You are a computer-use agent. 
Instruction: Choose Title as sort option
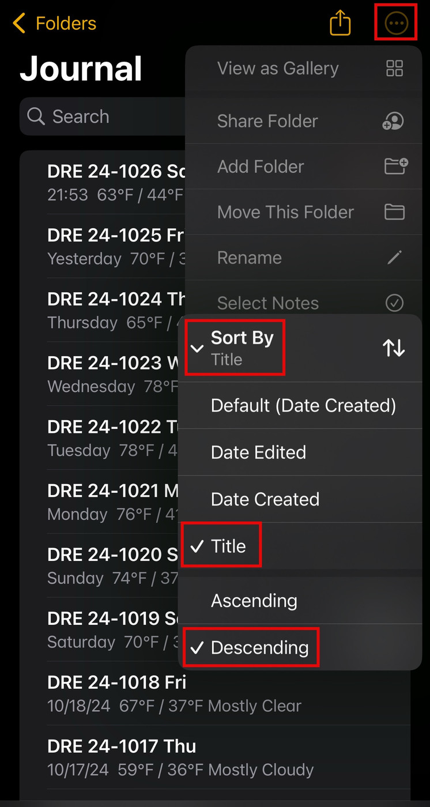click(228, 546)
